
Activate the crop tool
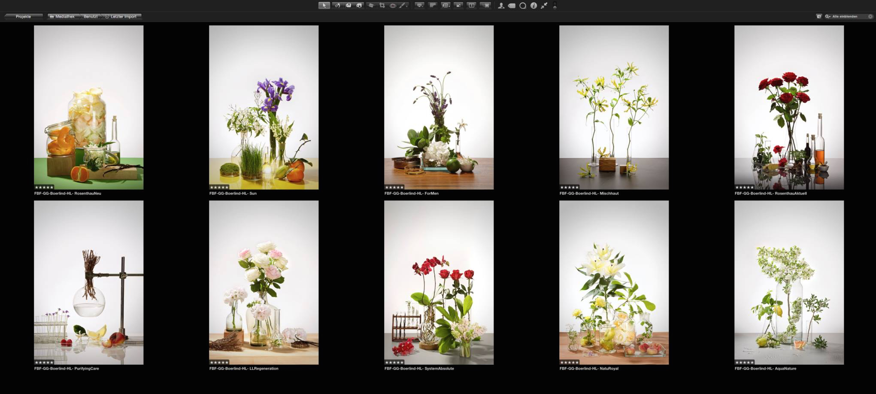[x=382, y=6]
